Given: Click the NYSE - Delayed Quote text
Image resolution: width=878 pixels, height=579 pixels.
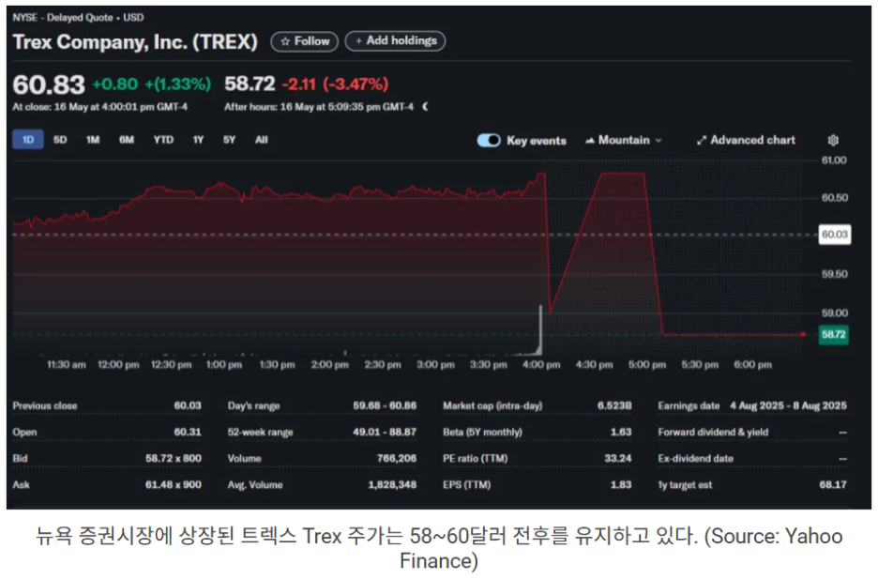Looking at the screenshot, I should [63, 17].
